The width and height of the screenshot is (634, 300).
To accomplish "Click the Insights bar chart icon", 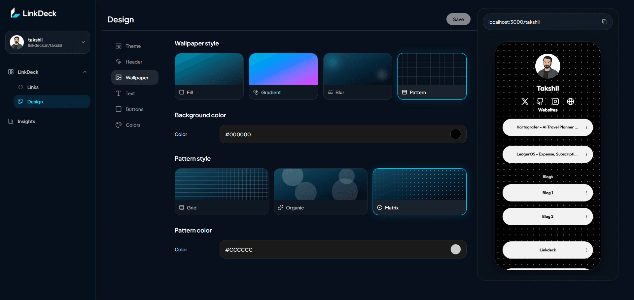I will (x=11, y=121).
